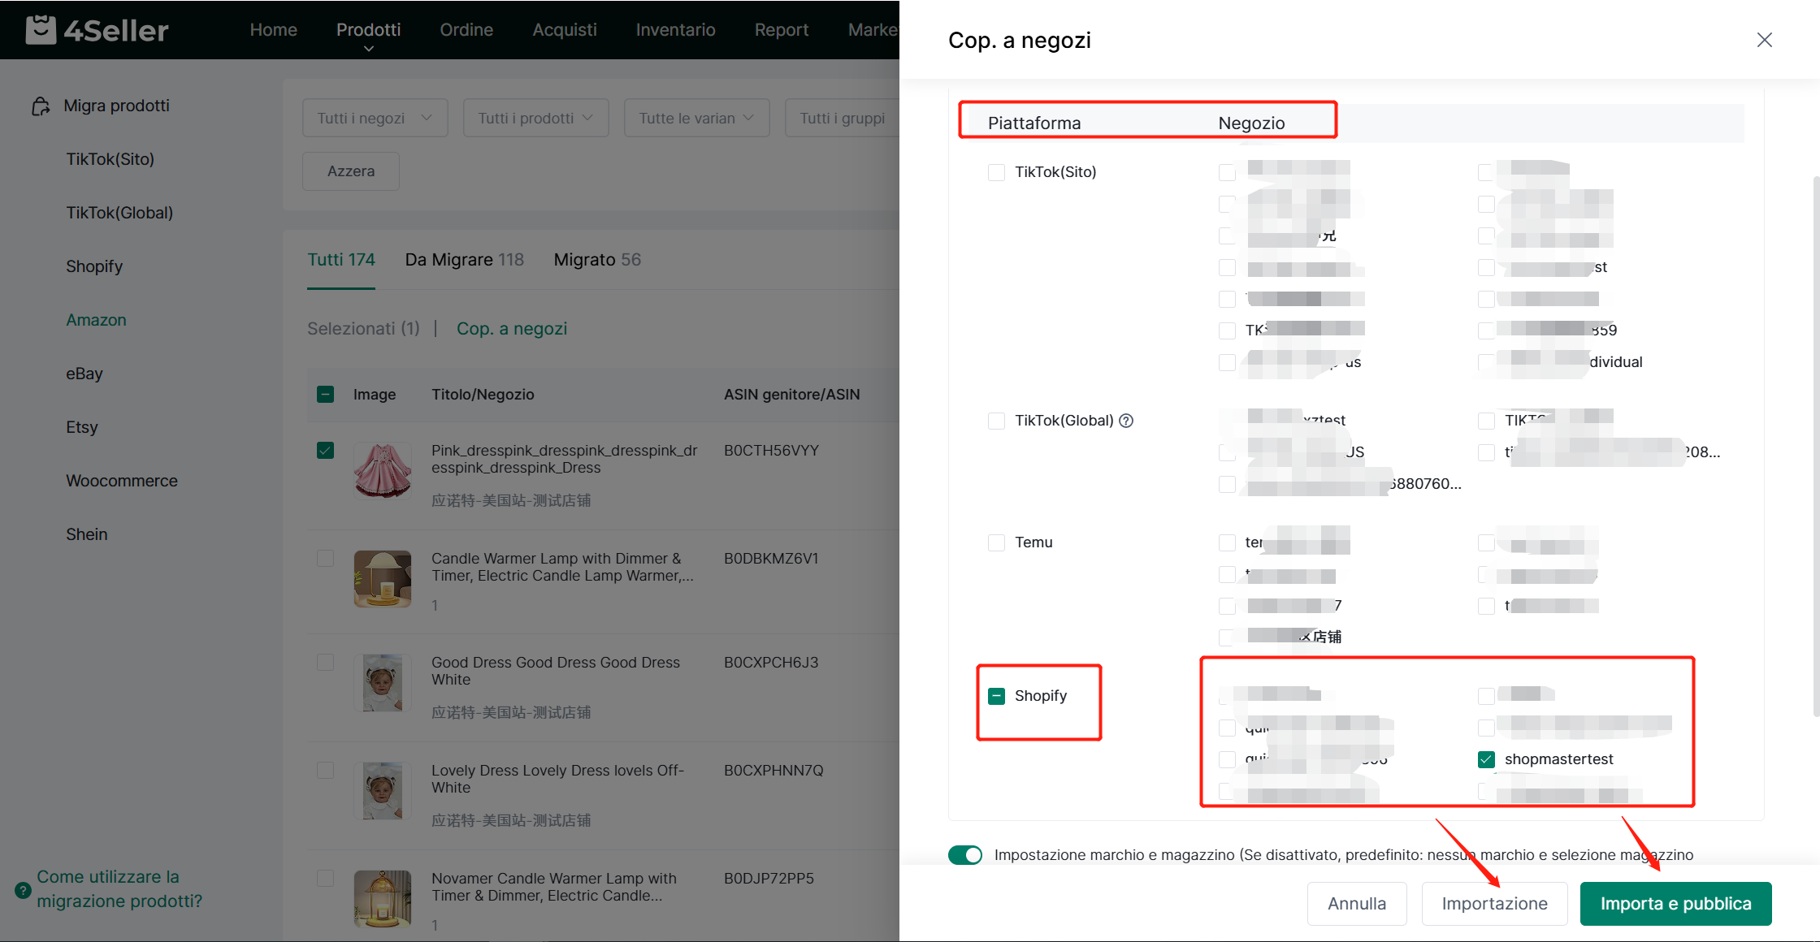Click the green help icon beside migration guide
Viewport: 1820px width, 942px height.
coord(24,890)
